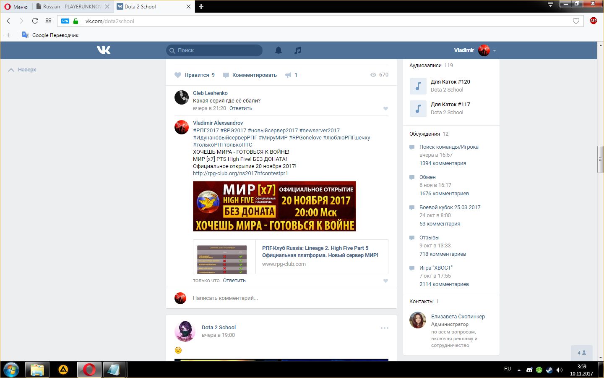
Task: Click the page vertical scrollbar handle
Action: click(600, 159)
